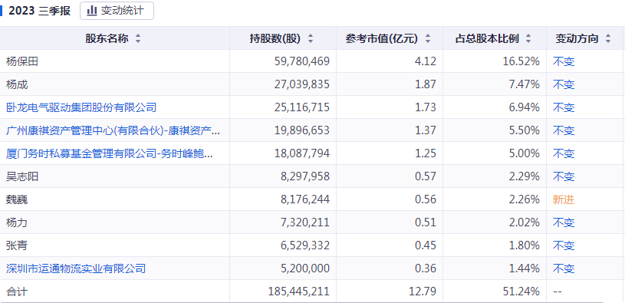Select shareholder name 魏巍
Viewport: 625px width, 303px height.
pos(17,199)
